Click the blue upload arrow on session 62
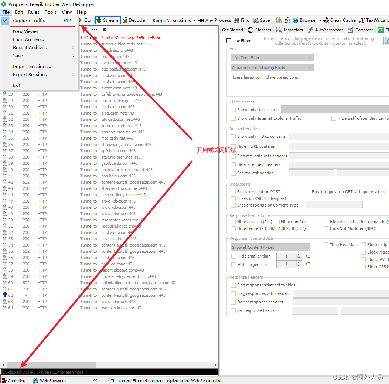This screenshot has height=384, width=389. tap(5, 295)
